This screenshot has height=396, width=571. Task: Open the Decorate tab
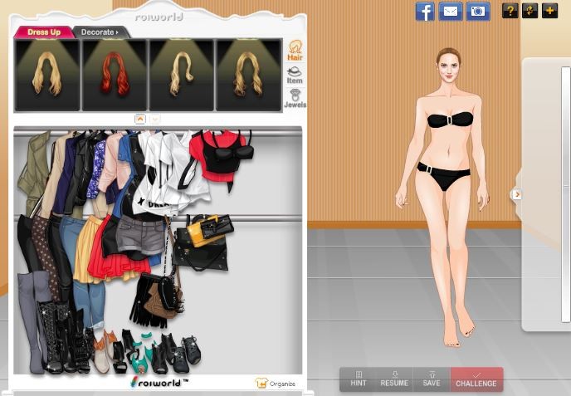tap(99, 32)
